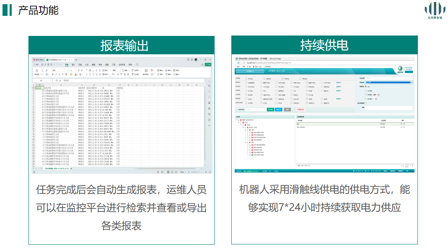The width and height of the screenshot is (448, 249).
Task: Click the green Share button in WPS
Action: tap(208, 64)
